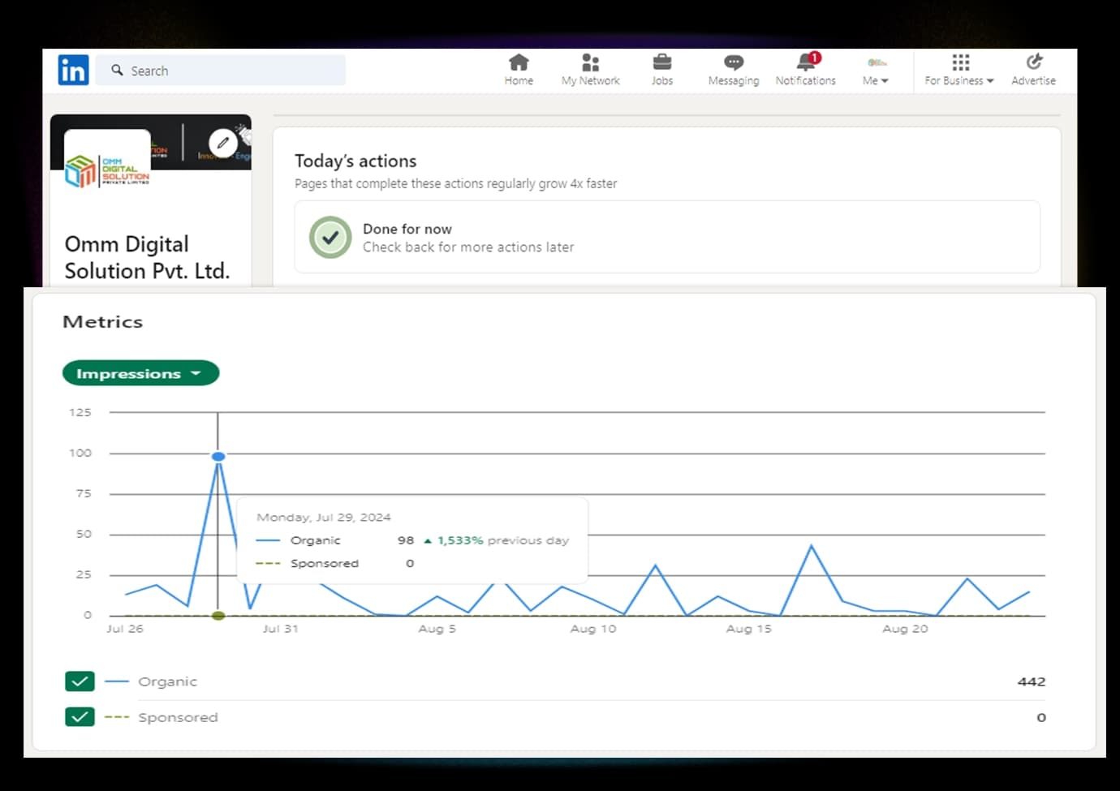Click the Done for now action card
1120x791 pixels.
(x=667, y=237)
